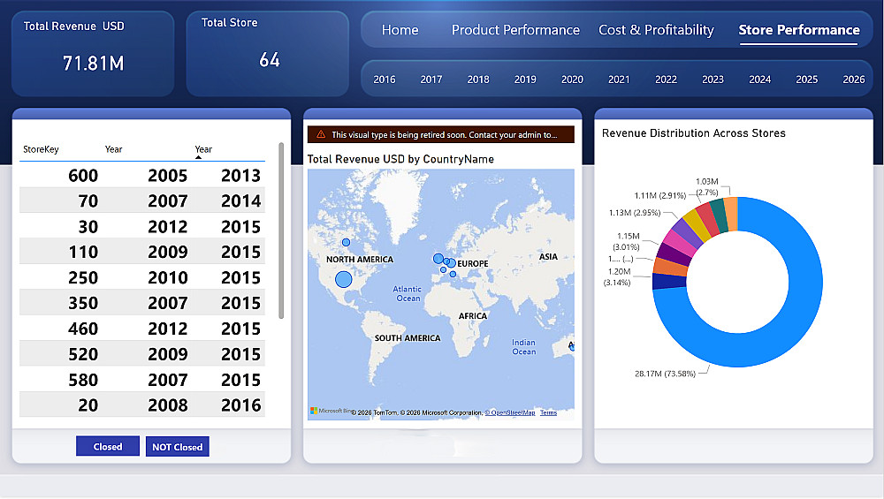884x499 pixels.
Task: Click the 1.13M (2.95%) data label
Action: pos(635,212)
